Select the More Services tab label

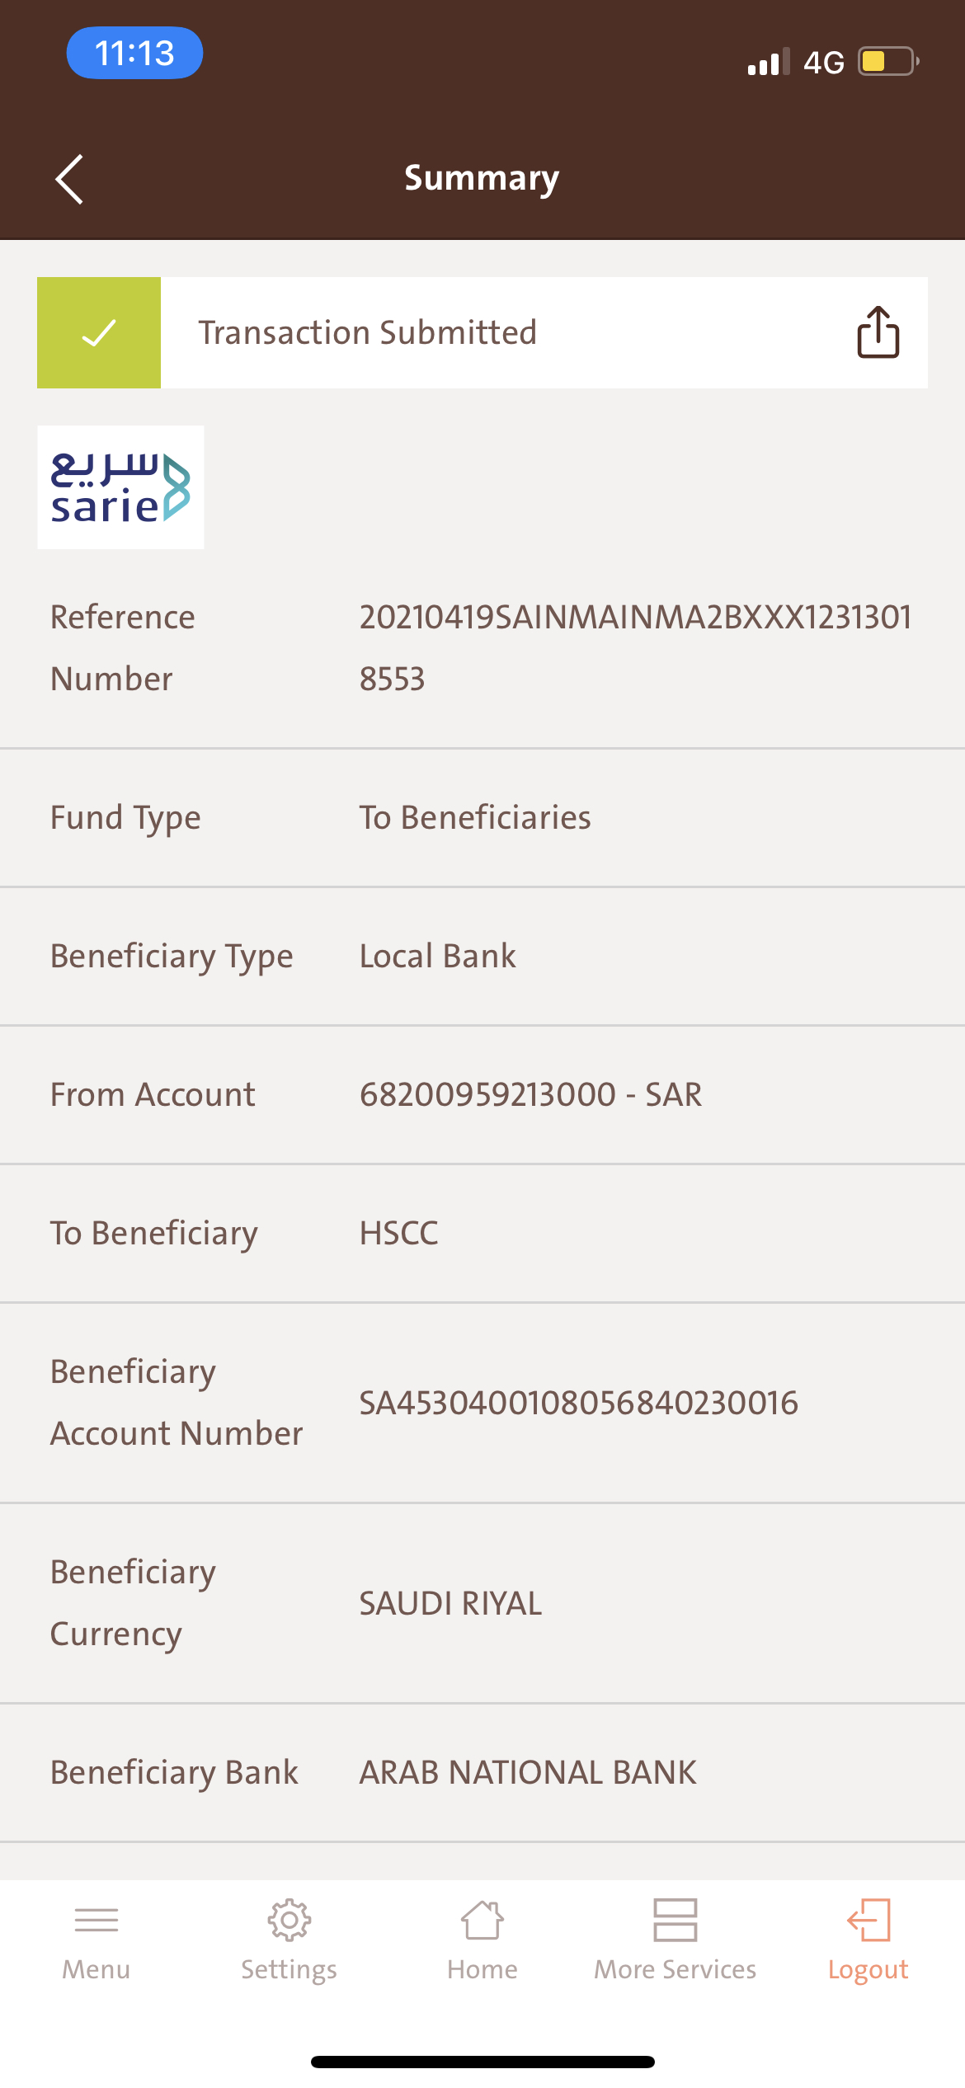click(x=675, y=1969)
